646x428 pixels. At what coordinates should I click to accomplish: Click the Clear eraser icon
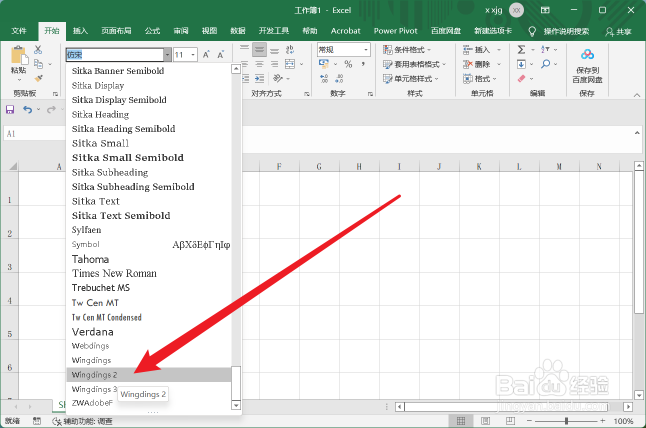(x=521, y=78)
